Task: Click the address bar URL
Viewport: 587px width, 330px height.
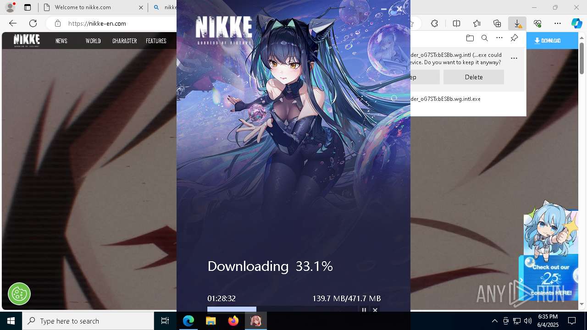Action: tap(97, 23)
